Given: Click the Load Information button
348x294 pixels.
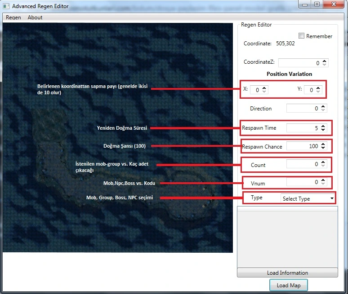Looking at the screenshot, I should pos(287,272).
